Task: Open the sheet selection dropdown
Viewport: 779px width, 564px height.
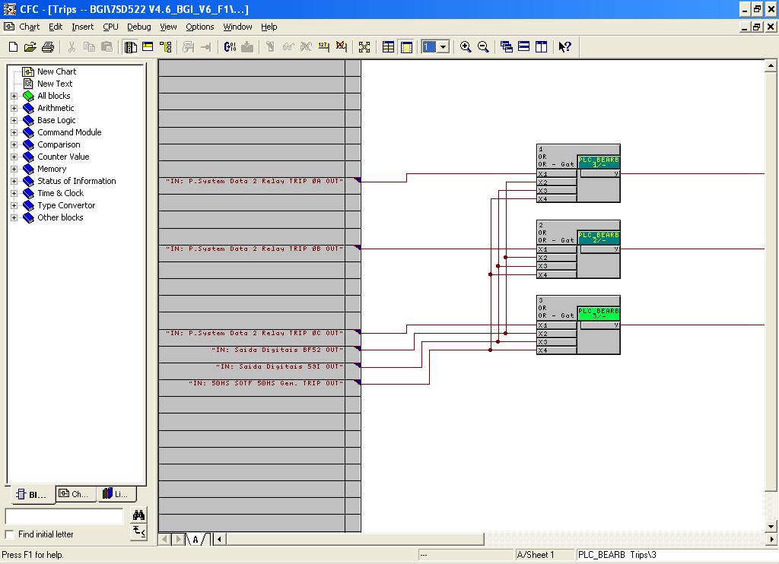Action: pyautogui.click(x=444, y=47)
